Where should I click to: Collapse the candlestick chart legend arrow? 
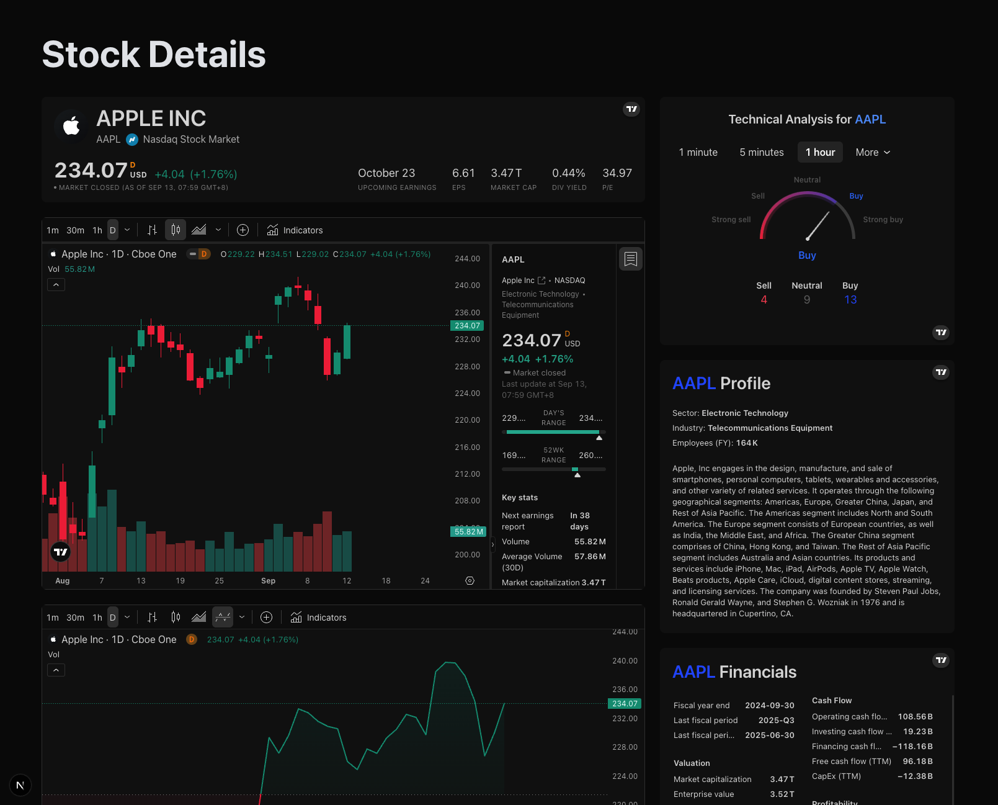[x=56, y=285]
